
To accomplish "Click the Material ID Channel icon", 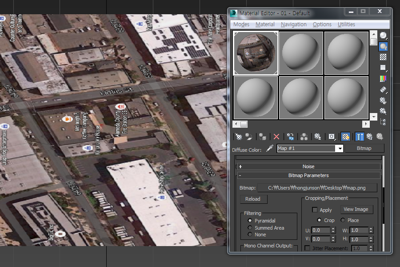I will pos(332,137).
